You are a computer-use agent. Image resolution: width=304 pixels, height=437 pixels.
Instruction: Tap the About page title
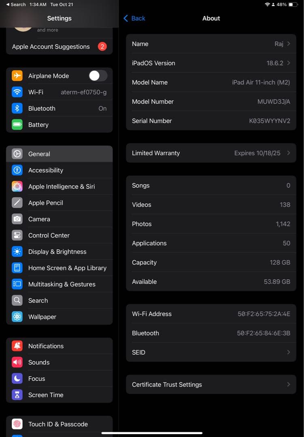click(x=211, y=18)
